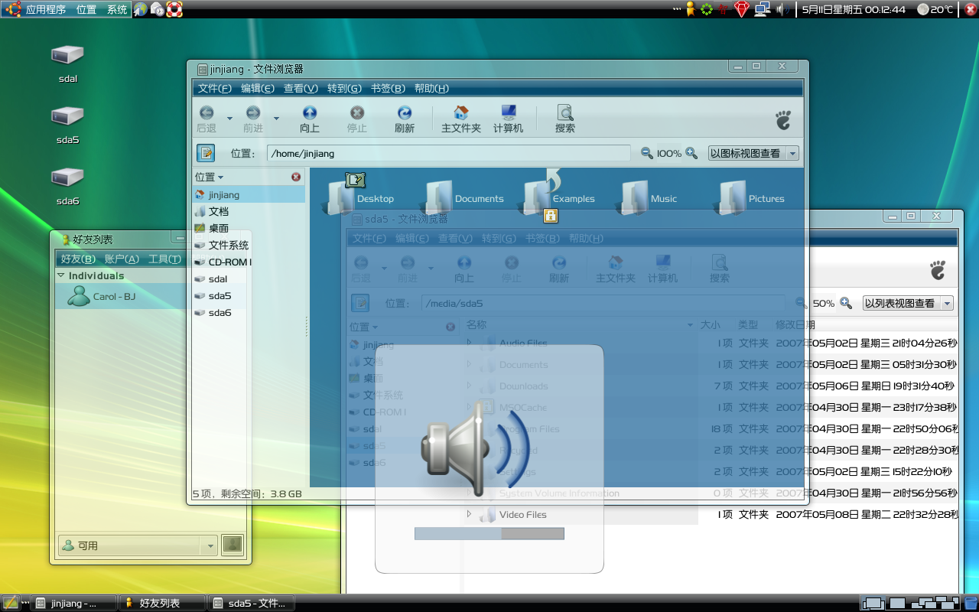The height and width of the screenshot is (612, 979).
Task: Click Back arrow in jinjiang window toolbar
Action: point(207,113)
